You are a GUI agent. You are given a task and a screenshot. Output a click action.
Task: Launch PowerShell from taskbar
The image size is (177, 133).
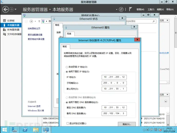pos(25,130)
